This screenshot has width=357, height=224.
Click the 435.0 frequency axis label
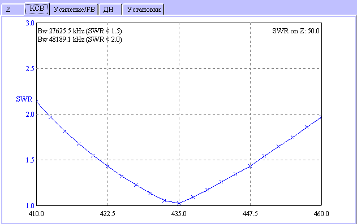179,214
